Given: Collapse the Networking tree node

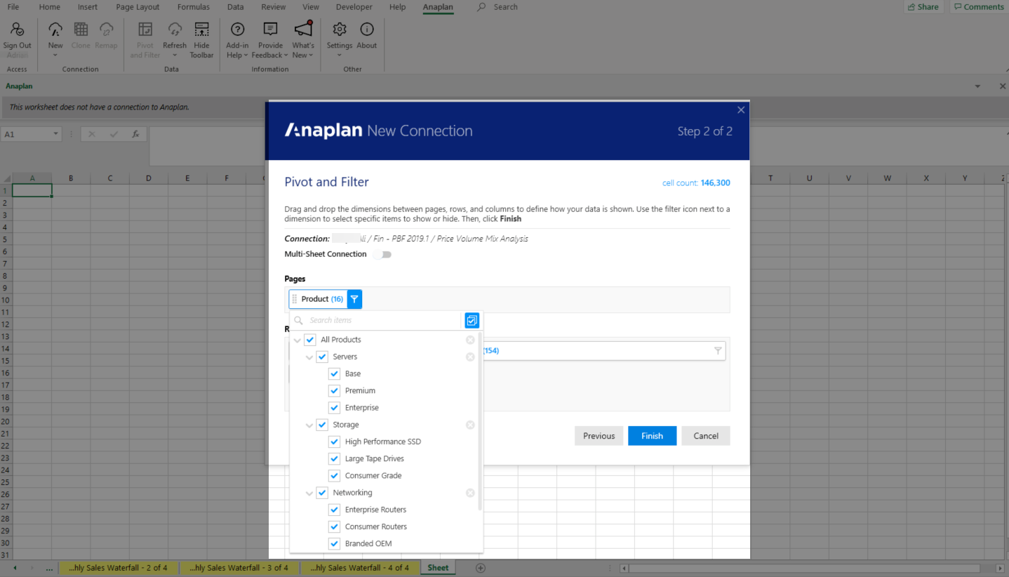Looking at the screenshot, I should click(309, 493).
